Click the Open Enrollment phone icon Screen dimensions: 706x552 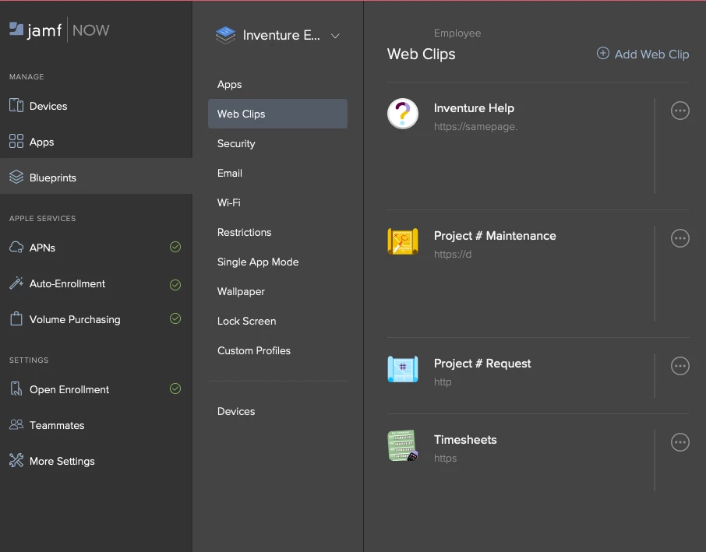pyautogui.click(x=16, y=389)
